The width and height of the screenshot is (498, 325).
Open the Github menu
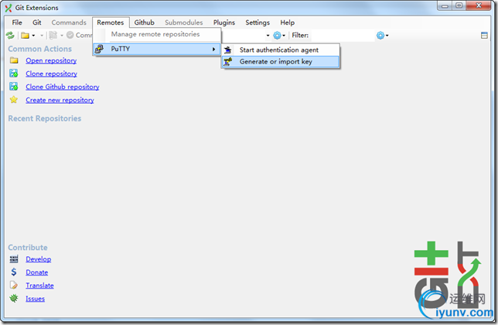pos(144,22)
